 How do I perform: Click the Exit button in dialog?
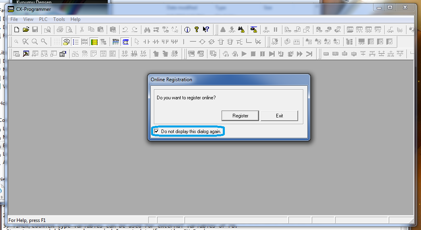pos(279,116)
